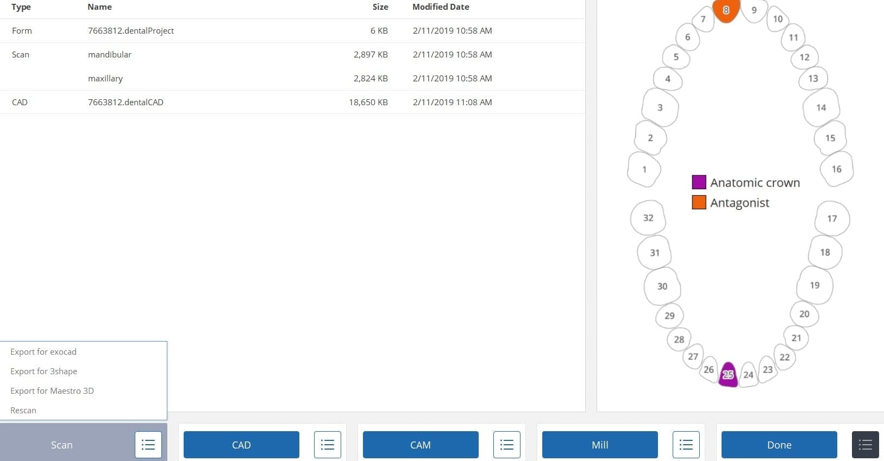Open the list menu next to Mill

[x=686, y=445]
